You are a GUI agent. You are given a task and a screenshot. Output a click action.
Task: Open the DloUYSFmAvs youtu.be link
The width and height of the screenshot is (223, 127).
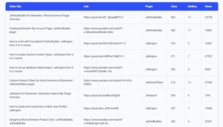coord(105,43)
